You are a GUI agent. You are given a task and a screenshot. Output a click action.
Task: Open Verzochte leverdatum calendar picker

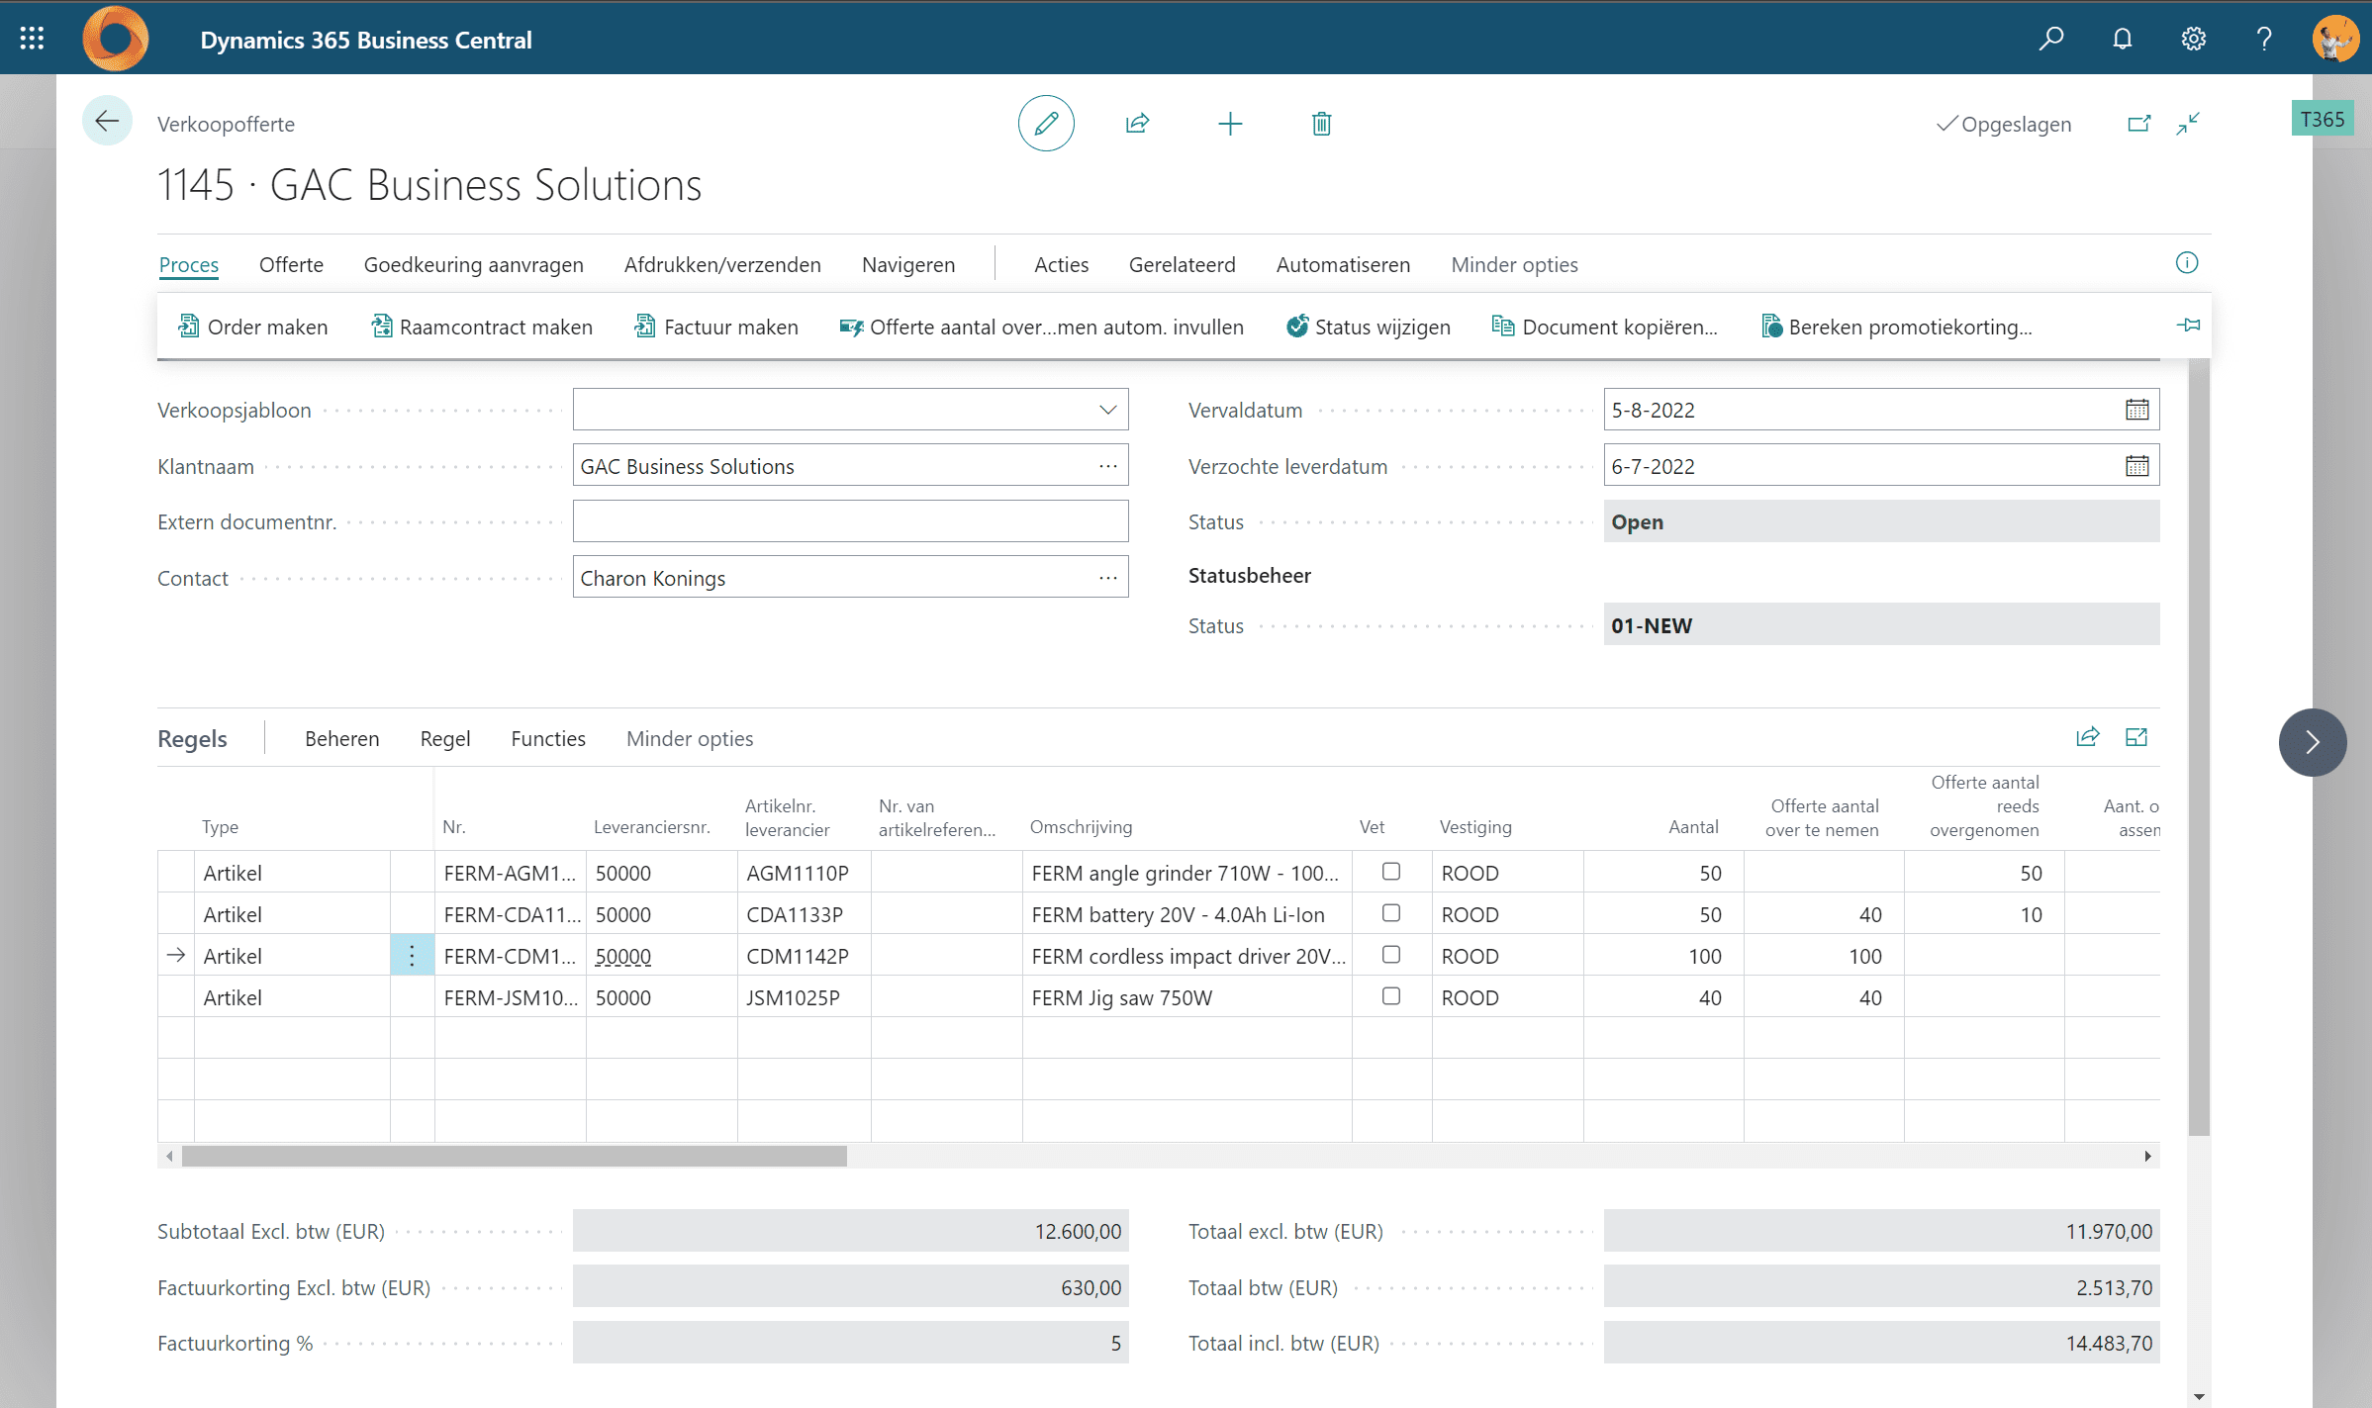2136,466
